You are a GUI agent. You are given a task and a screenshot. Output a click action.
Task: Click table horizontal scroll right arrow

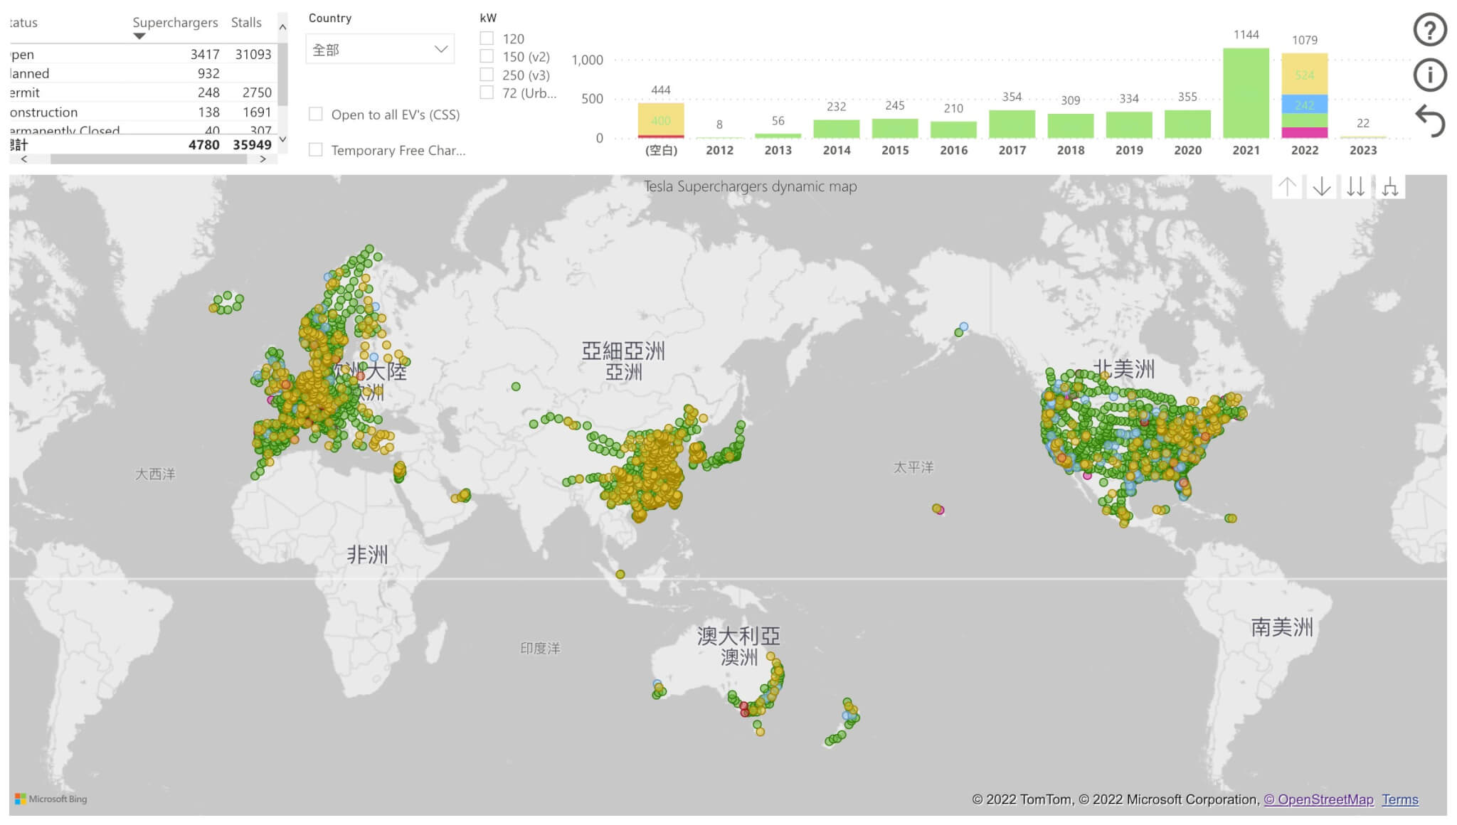tap(263, 159)
